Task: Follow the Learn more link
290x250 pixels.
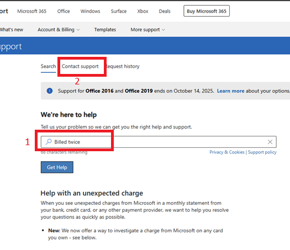Action: coord(231,91)
